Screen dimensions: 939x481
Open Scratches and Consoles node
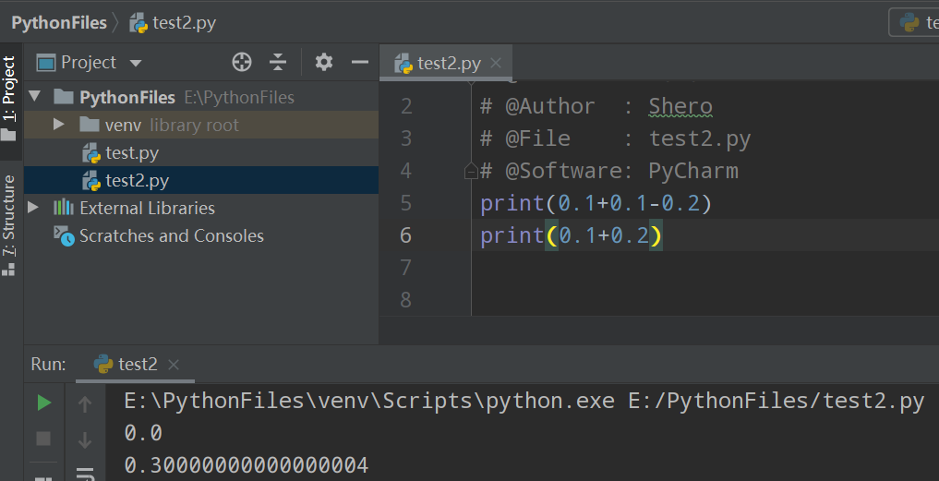coord(171,235)
